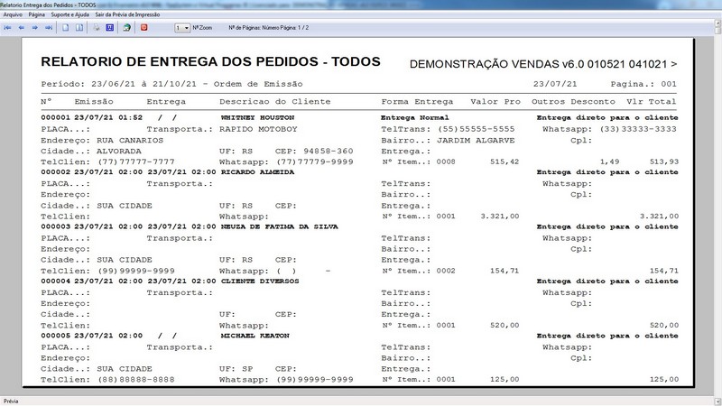
Task: Click the product value 515,42
Action: pyautogui.click(x=504, y=162)
